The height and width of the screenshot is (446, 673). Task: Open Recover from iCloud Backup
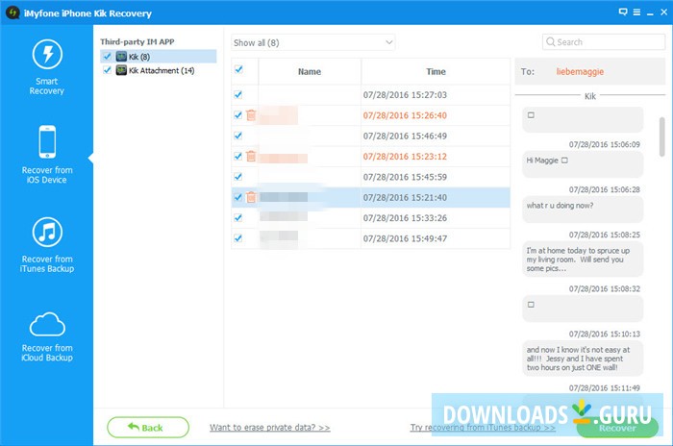coord(47,336)
